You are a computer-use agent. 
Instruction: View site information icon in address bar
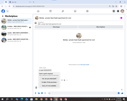pyautogui.click(x=14, y=6)
